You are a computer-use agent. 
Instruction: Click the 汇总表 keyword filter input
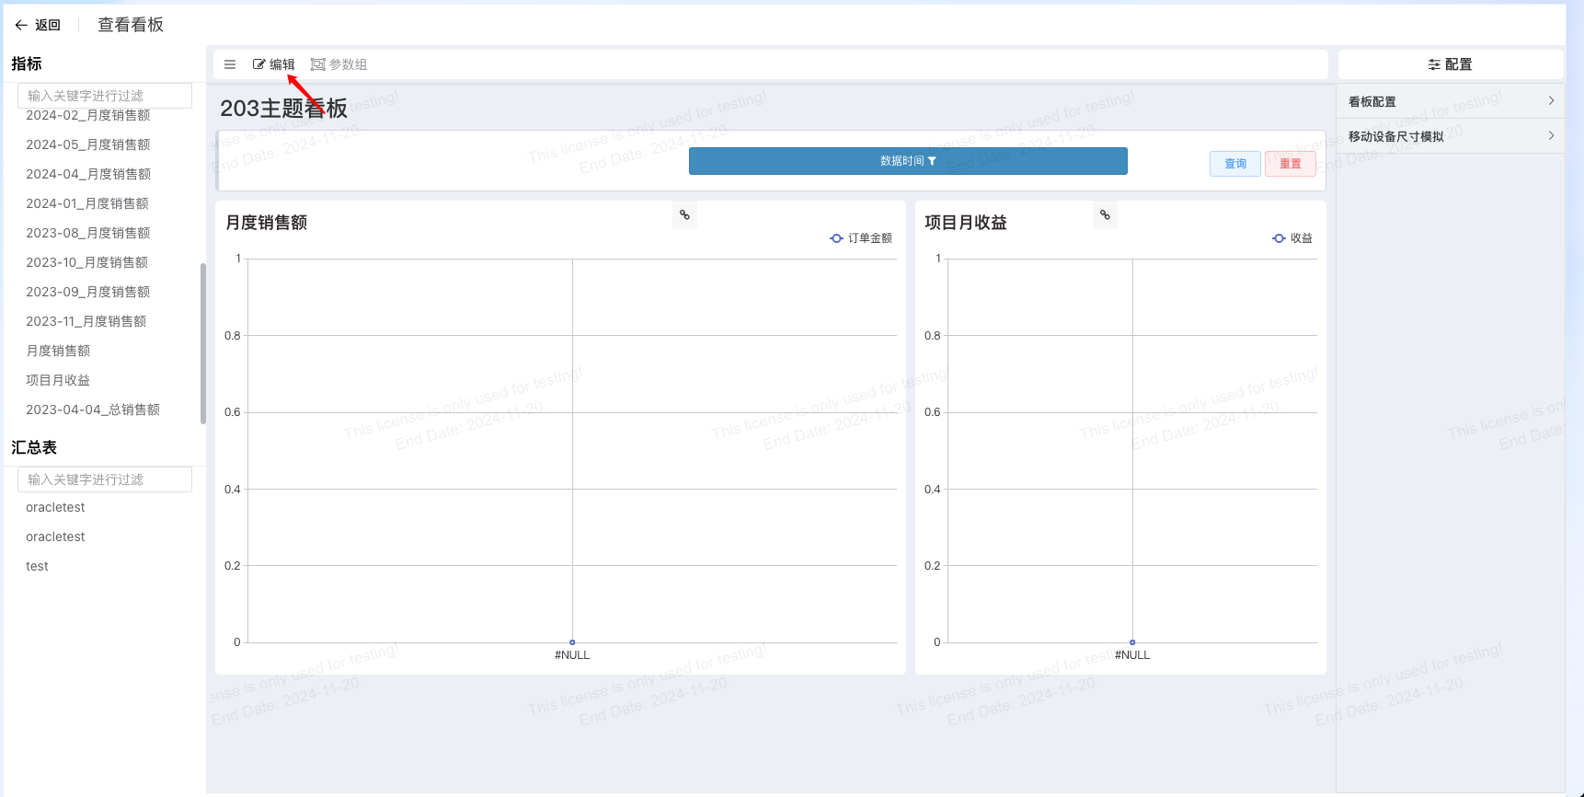(105, 479)
